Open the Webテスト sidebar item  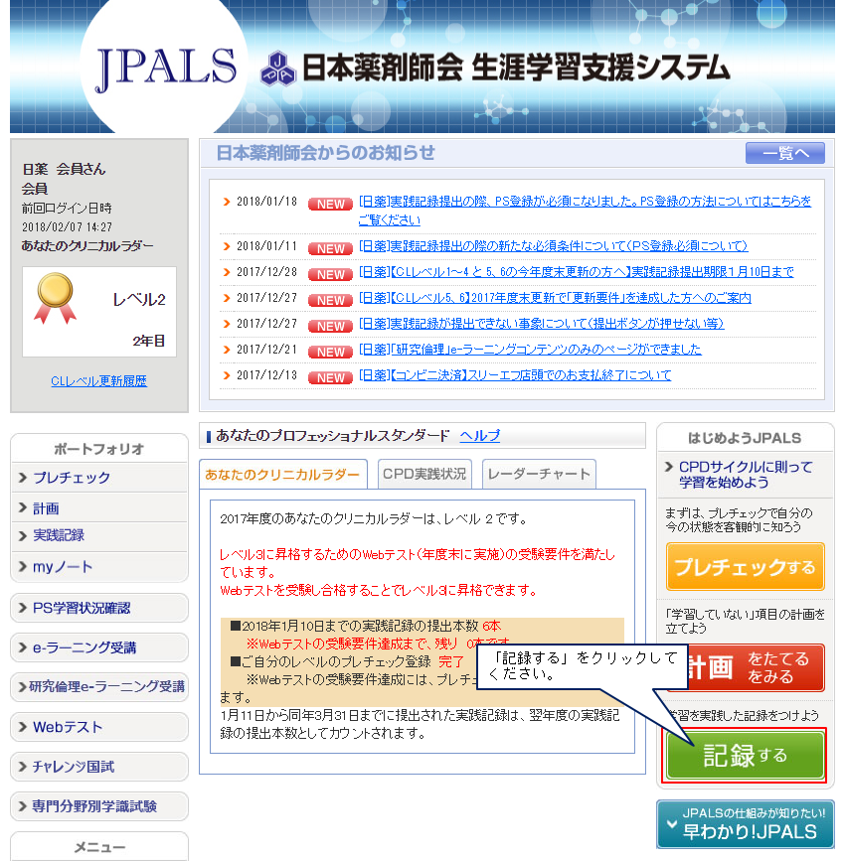tap(68, 727)
